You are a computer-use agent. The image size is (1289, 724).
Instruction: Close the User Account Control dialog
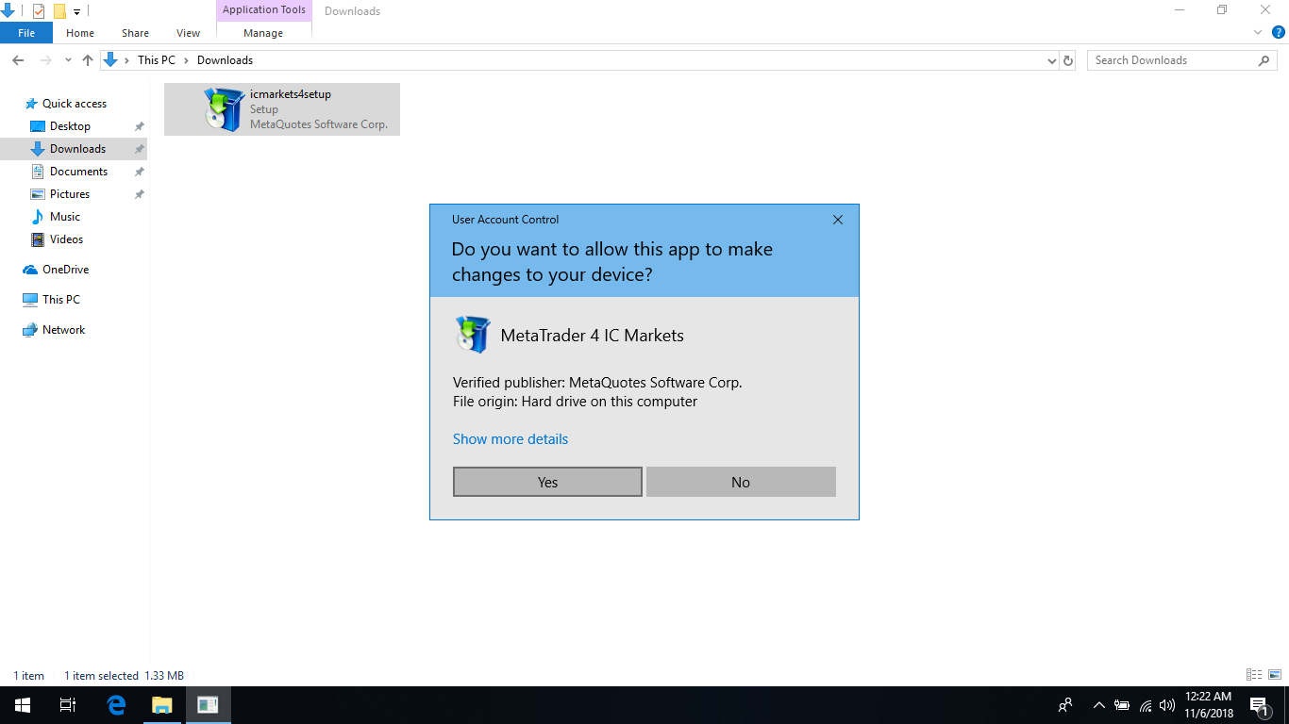click(837, 220)
